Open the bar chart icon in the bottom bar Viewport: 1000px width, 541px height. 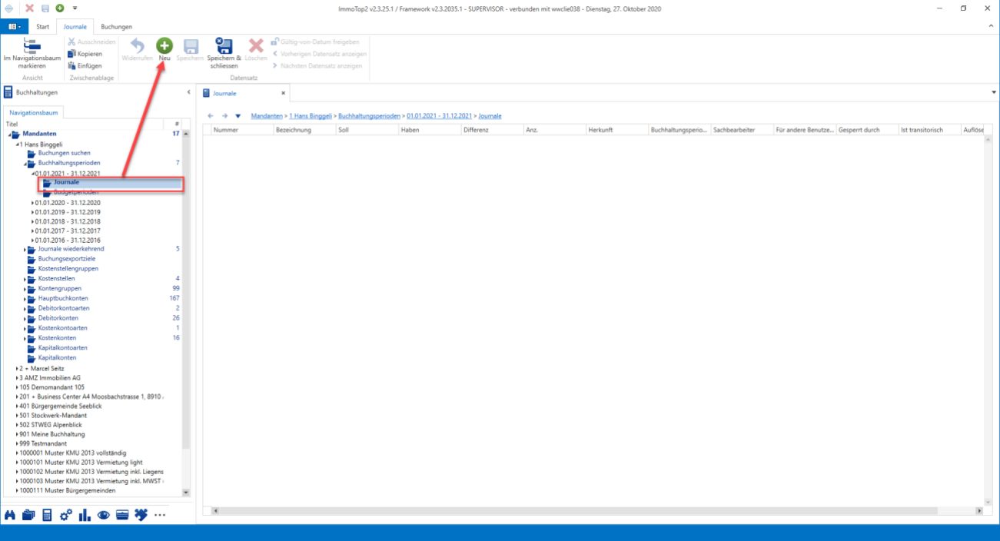tap(85, 515)
